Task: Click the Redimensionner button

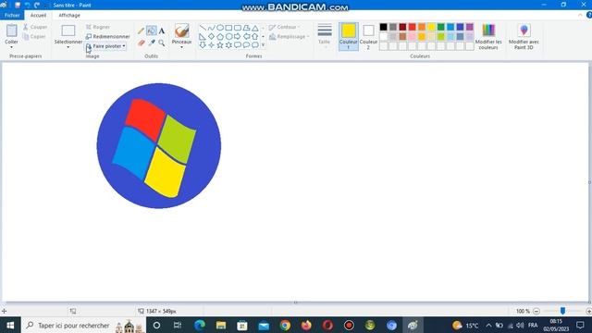Action: pos(107,37)
